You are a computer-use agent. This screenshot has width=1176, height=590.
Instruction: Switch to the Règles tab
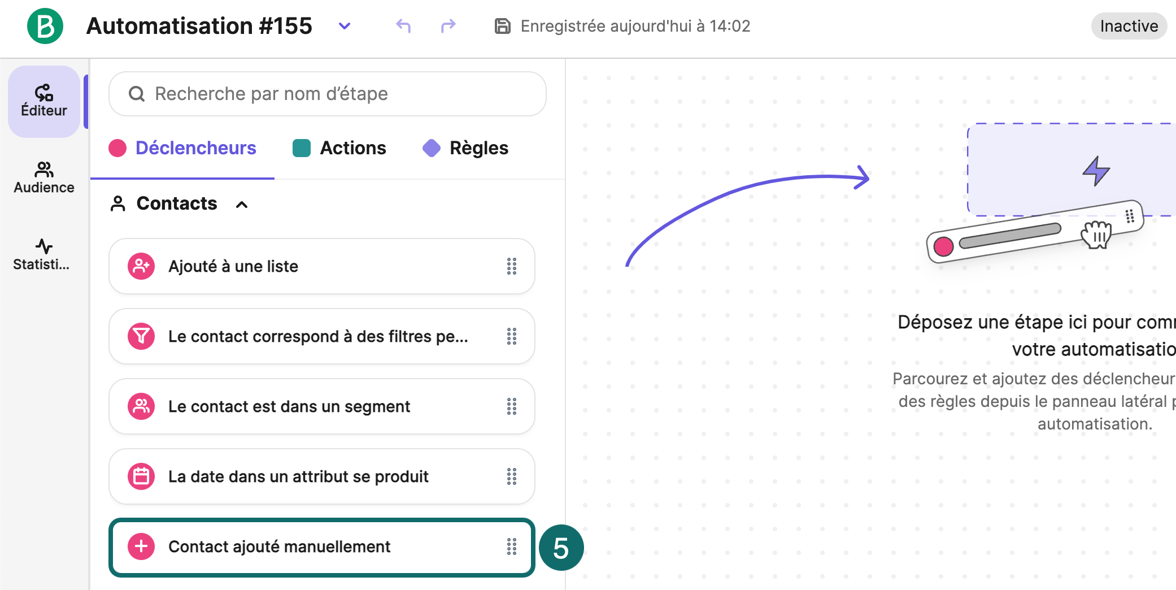click(466, 148)
